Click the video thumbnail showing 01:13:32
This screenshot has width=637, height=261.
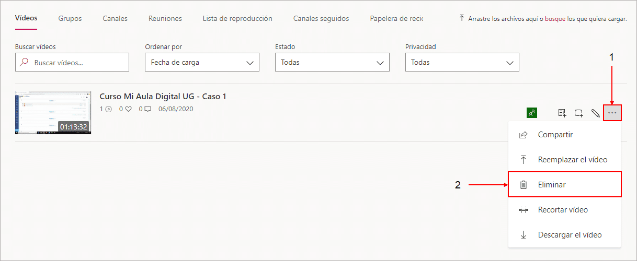point(53,113)
